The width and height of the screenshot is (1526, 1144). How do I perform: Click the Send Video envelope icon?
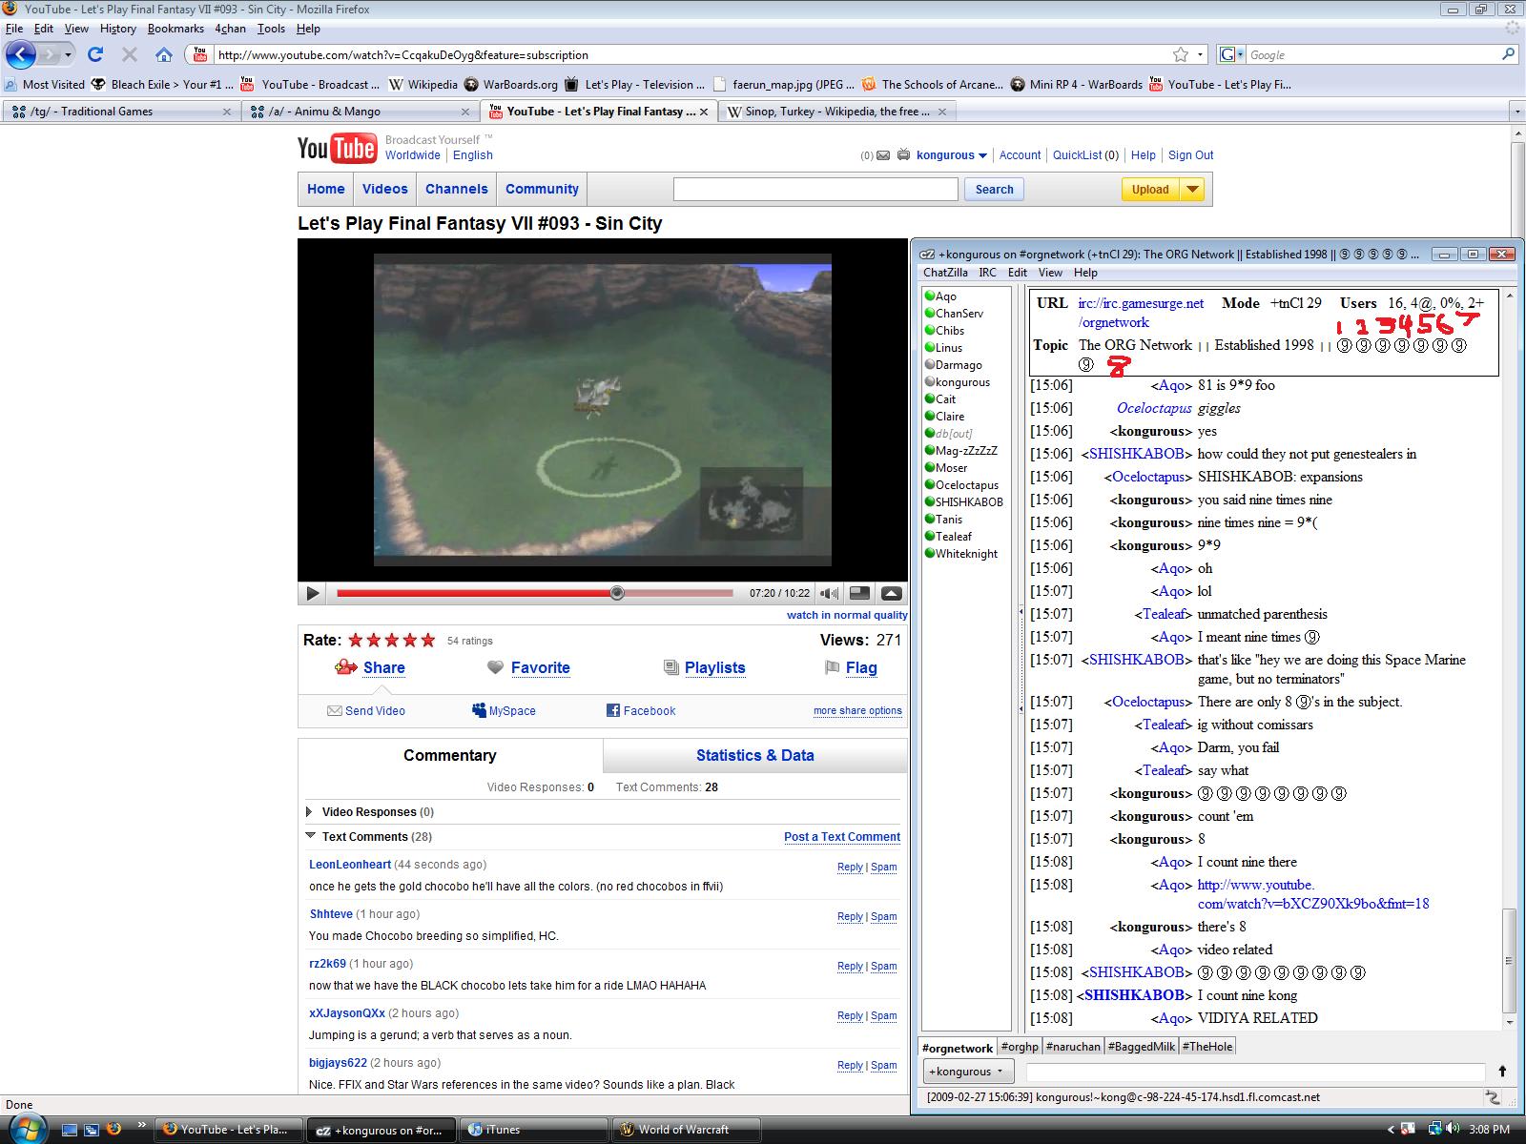pos(335,710)
